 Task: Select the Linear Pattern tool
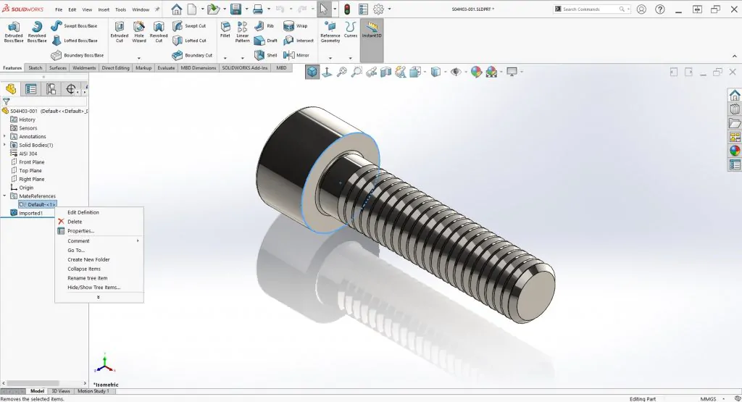[242, 32]
